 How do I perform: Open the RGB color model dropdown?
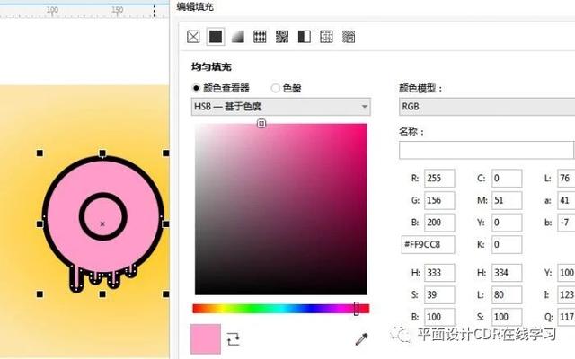(487, 107)
